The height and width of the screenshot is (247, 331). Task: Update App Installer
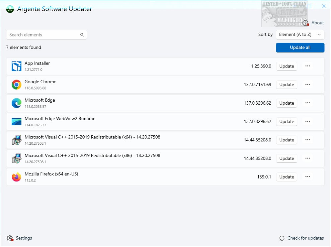tap(286, 66)
